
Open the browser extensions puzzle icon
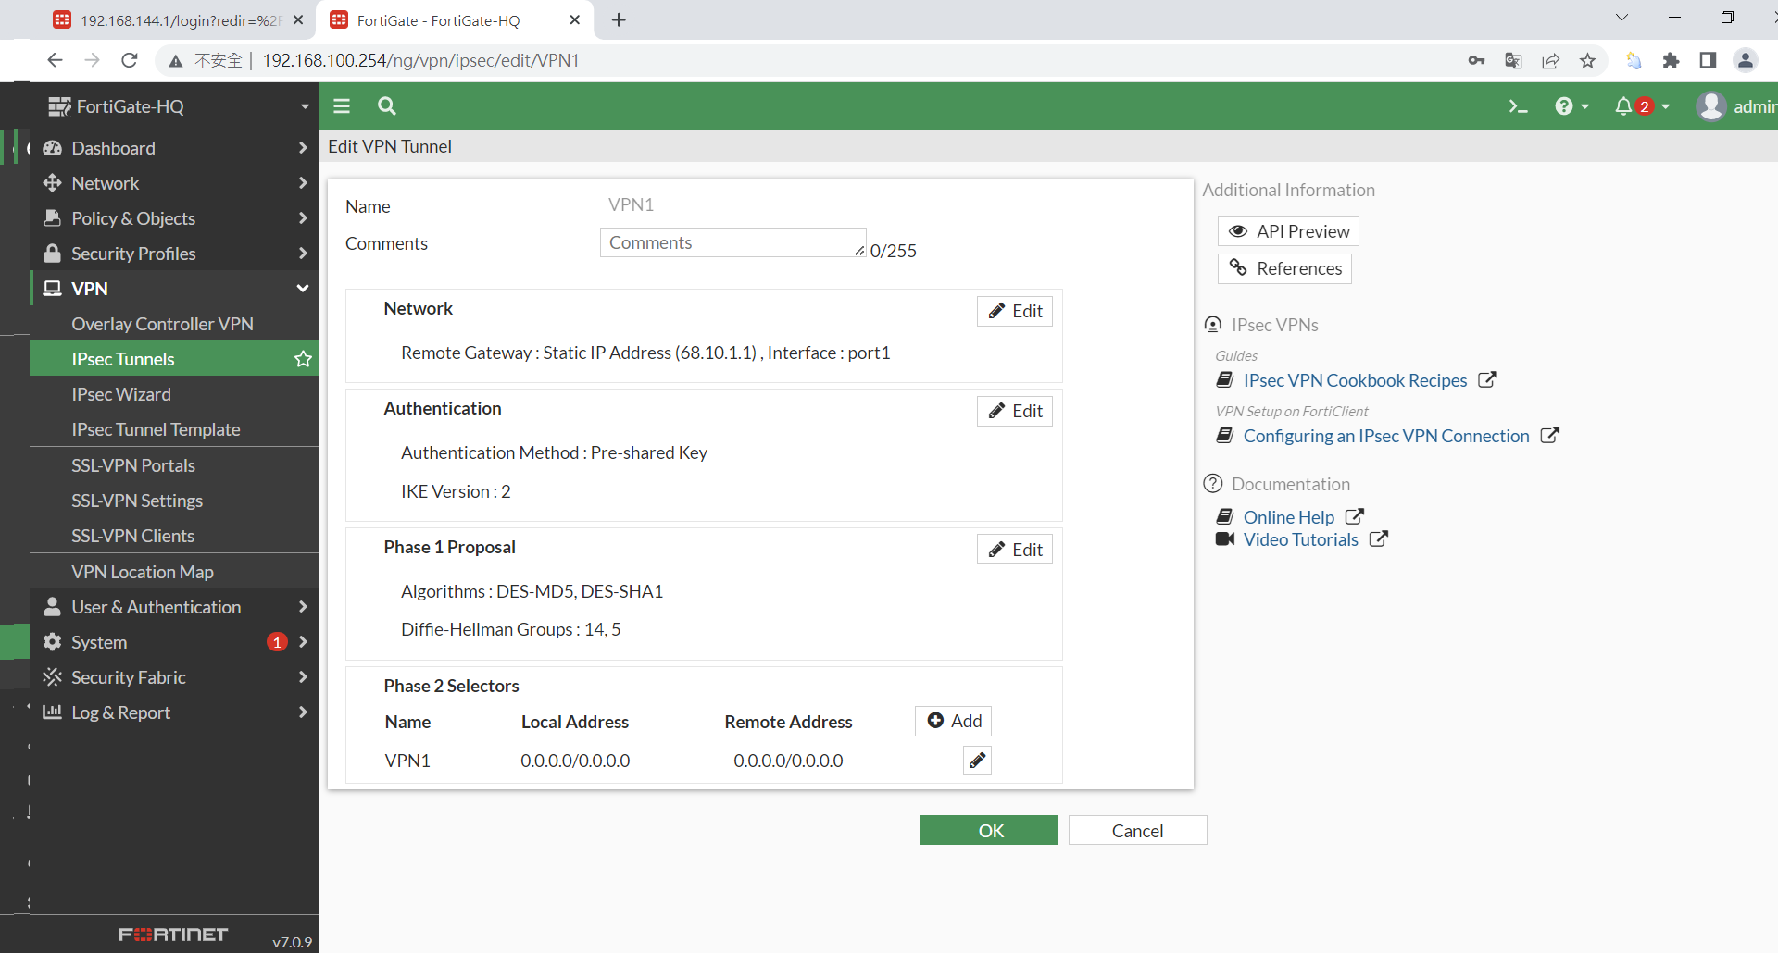1672,61
